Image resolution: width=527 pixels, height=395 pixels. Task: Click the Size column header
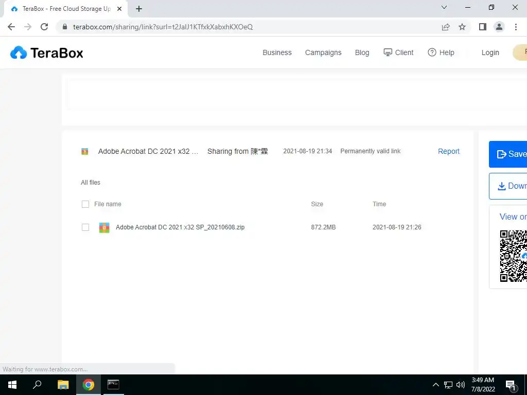[x=317, y=204]
